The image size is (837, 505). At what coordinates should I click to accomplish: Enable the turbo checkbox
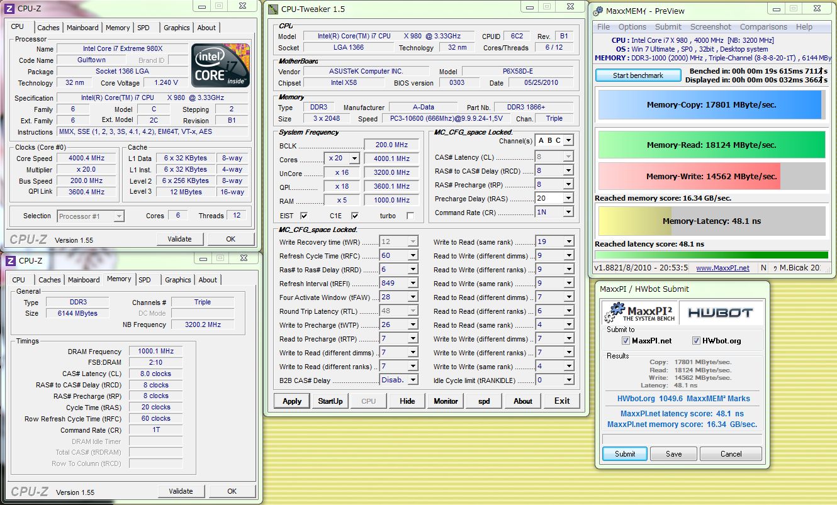click(410, 216)
